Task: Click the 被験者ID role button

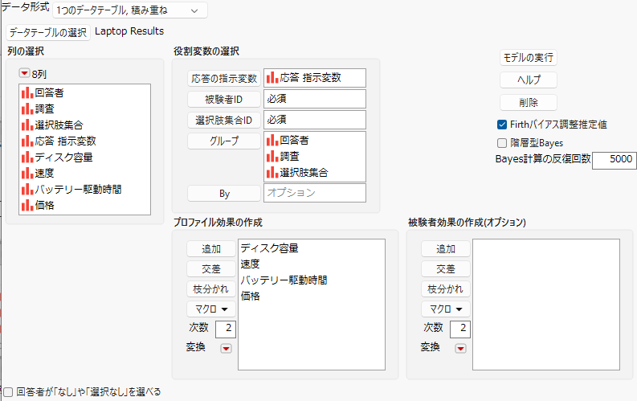Action: pyautogui.click(x=224, y=100)
